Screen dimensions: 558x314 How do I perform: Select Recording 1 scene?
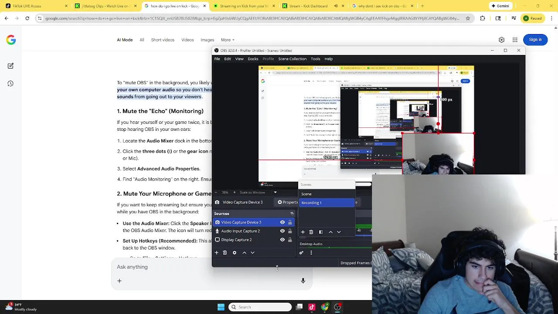click(327, 203)
